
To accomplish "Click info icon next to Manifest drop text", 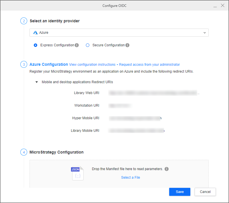I will click(x=167, y=169).
